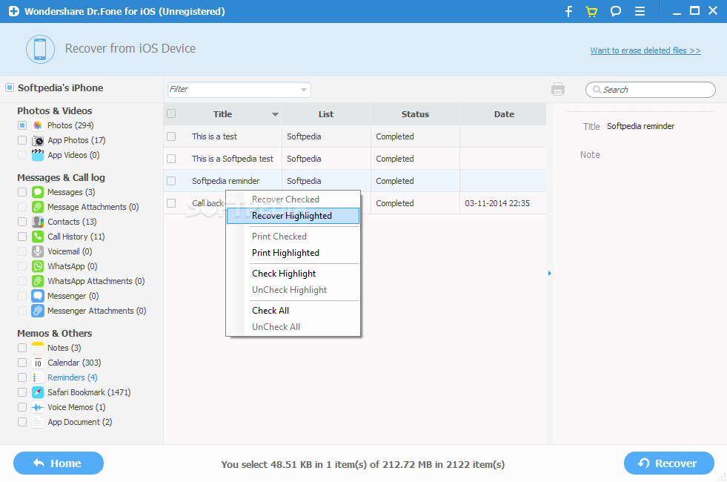Screen dimensions: 727x482
Task: Click the Voice Memos waveform icon
Action: [x=38, y=407]
